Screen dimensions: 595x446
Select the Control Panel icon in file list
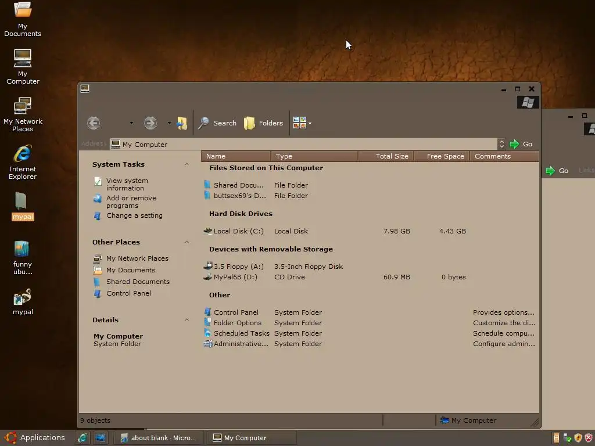[207, 312]
